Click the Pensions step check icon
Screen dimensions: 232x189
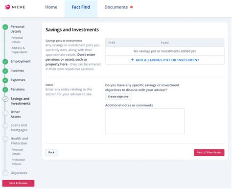click(x=5, y=90)
